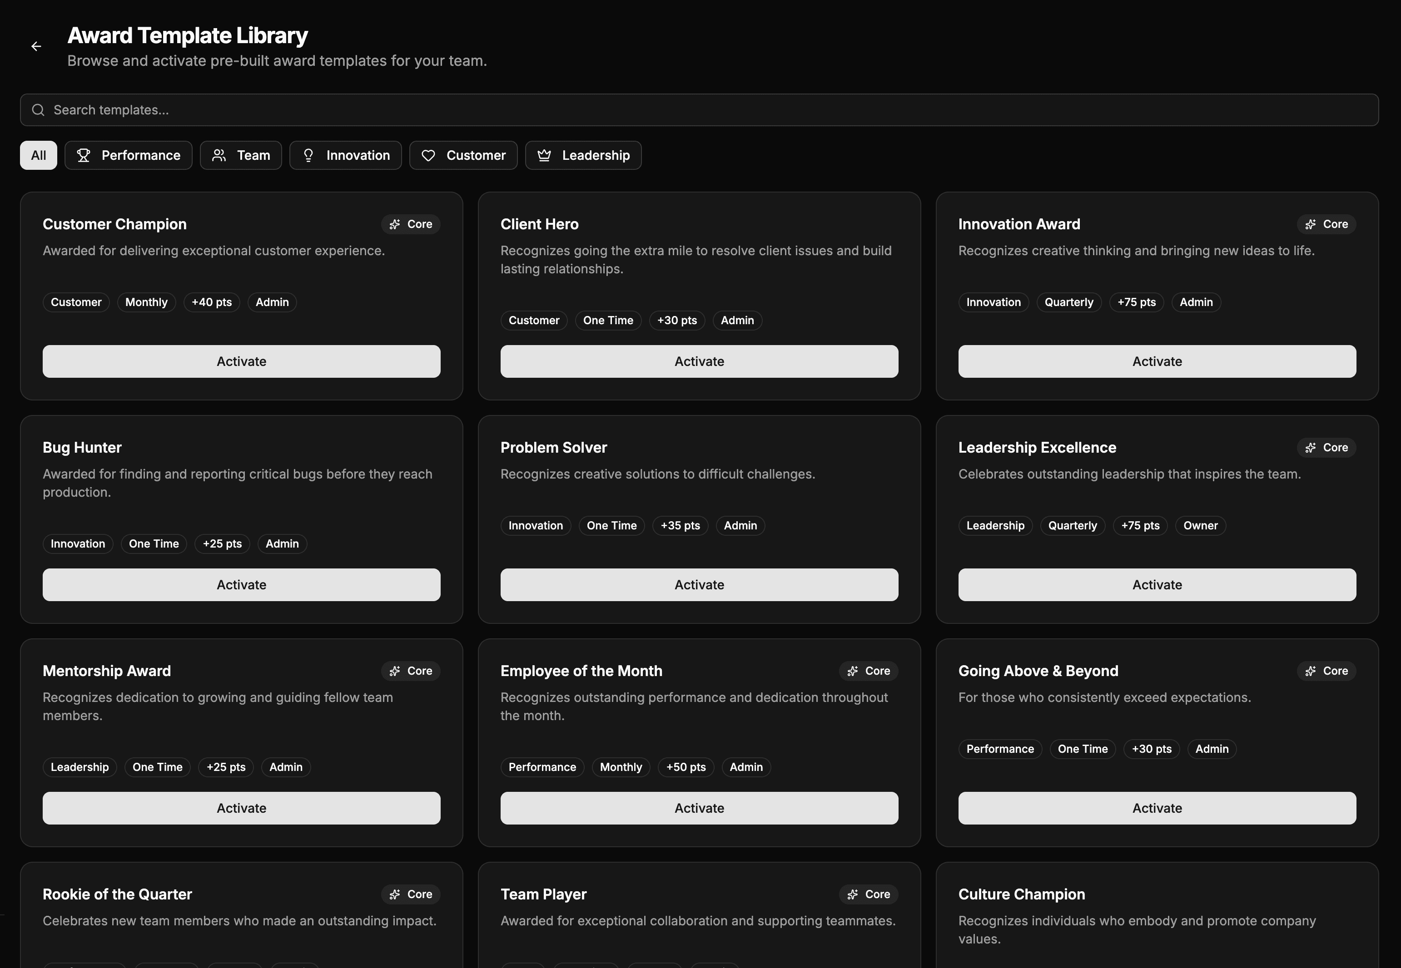Click the lightbulb icon on Innovation filter
1401x968 pixels.
pyautogui.click(x=308, y=155)
